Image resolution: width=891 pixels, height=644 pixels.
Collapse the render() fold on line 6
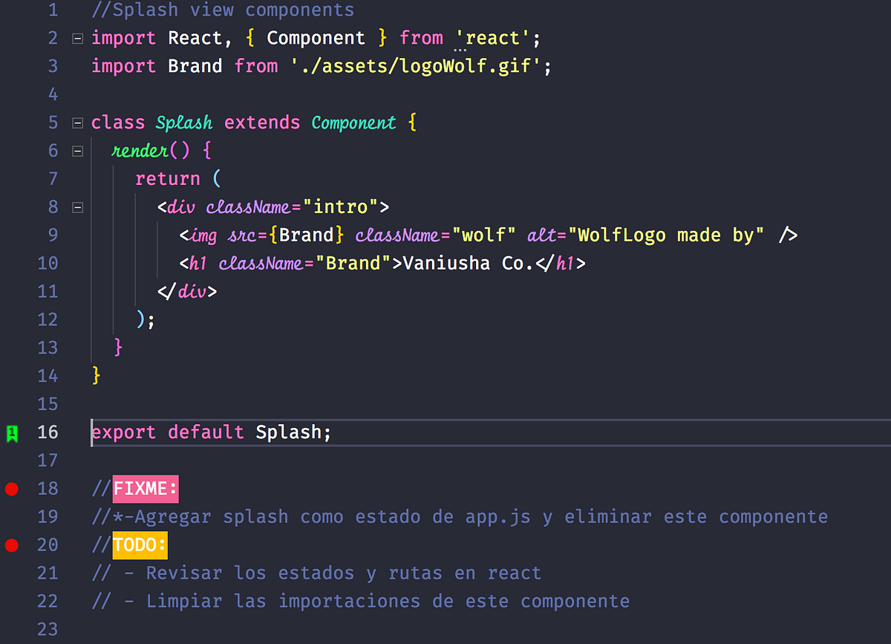(77, 150)
